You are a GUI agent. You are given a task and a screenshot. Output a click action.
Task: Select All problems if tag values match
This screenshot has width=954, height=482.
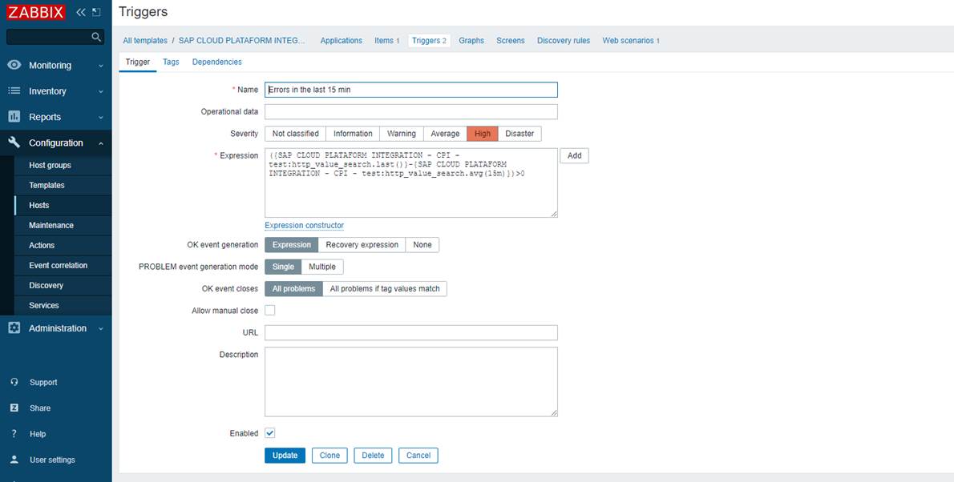pyautogui.click(x=385, y=289)
